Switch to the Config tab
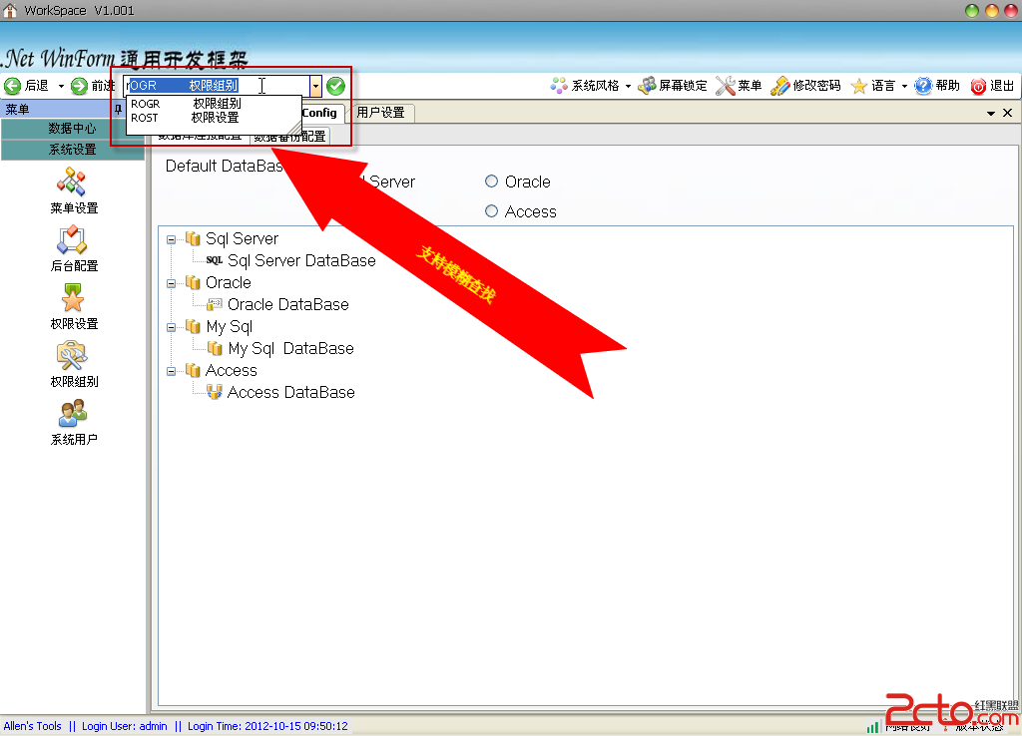The image size is (1022, 736). (x=319, y=113)
